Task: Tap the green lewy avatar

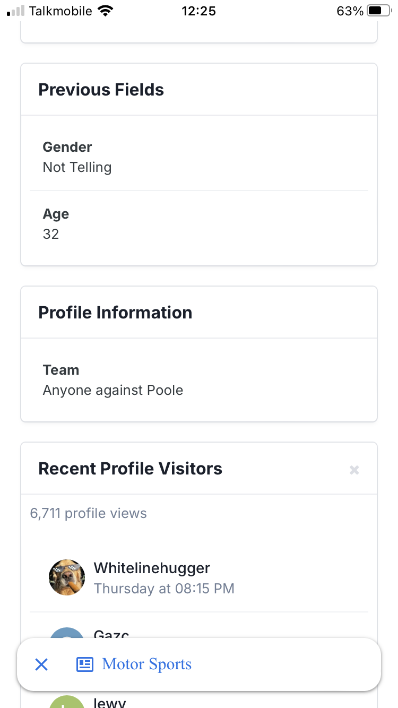Action: point(67,701)
